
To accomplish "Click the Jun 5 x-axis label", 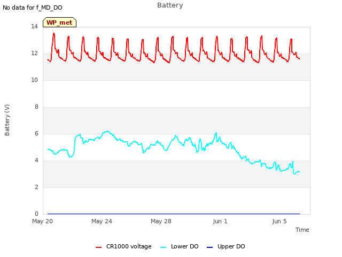I will pos(279,221).
